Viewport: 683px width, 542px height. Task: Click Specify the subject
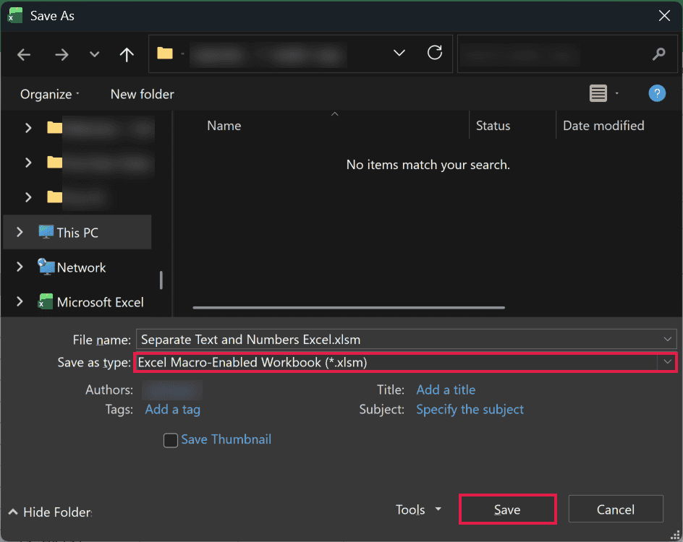tap(470, 409)
